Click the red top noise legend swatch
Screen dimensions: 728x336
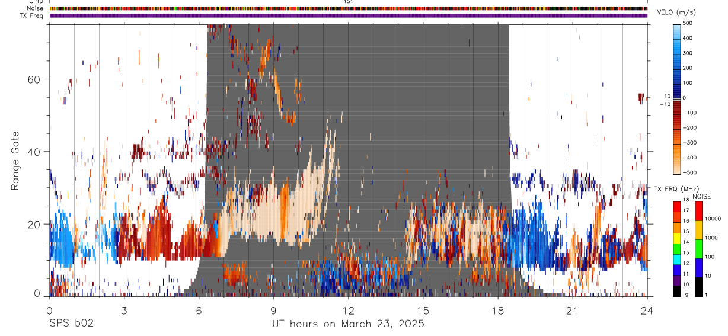698,210
